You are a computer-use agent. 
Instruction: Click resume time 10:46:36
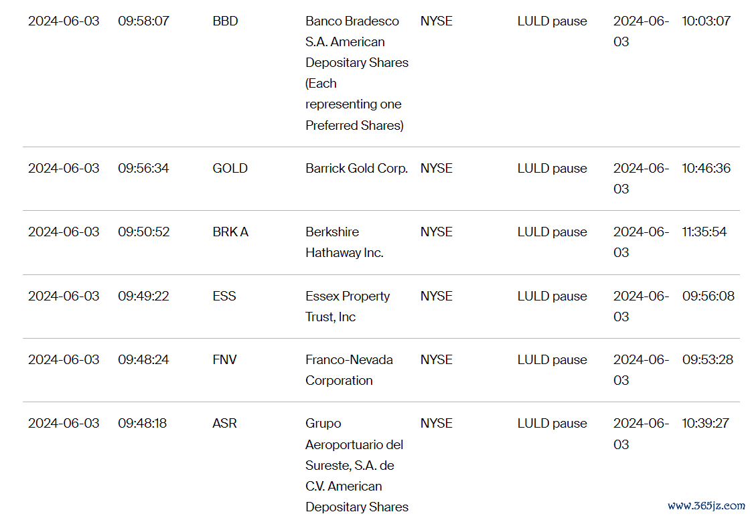click(x=706, y=169)
